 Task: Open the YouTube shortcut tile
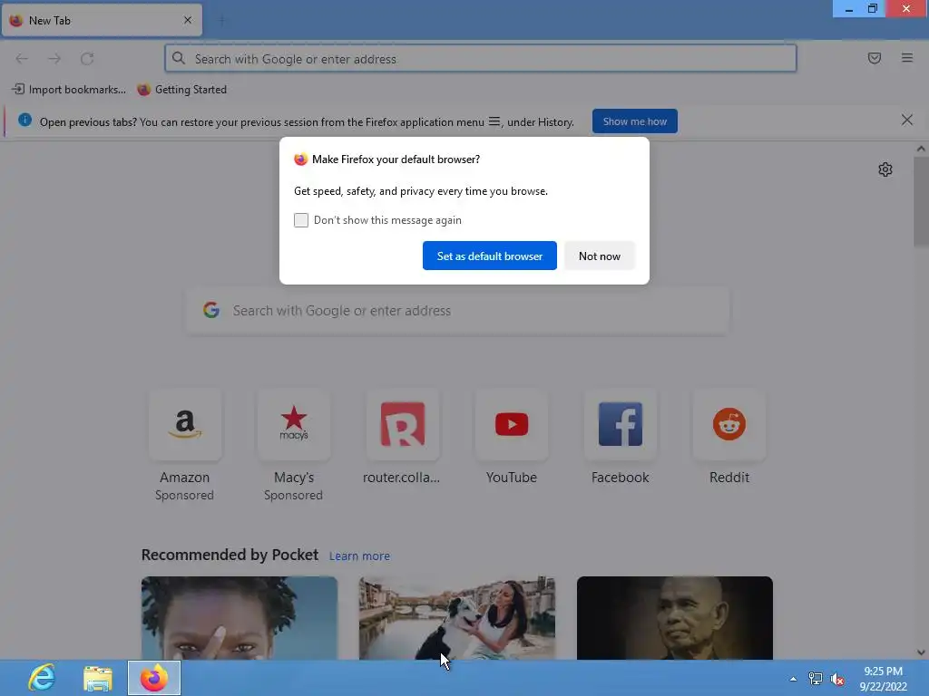tap(512, 438)
